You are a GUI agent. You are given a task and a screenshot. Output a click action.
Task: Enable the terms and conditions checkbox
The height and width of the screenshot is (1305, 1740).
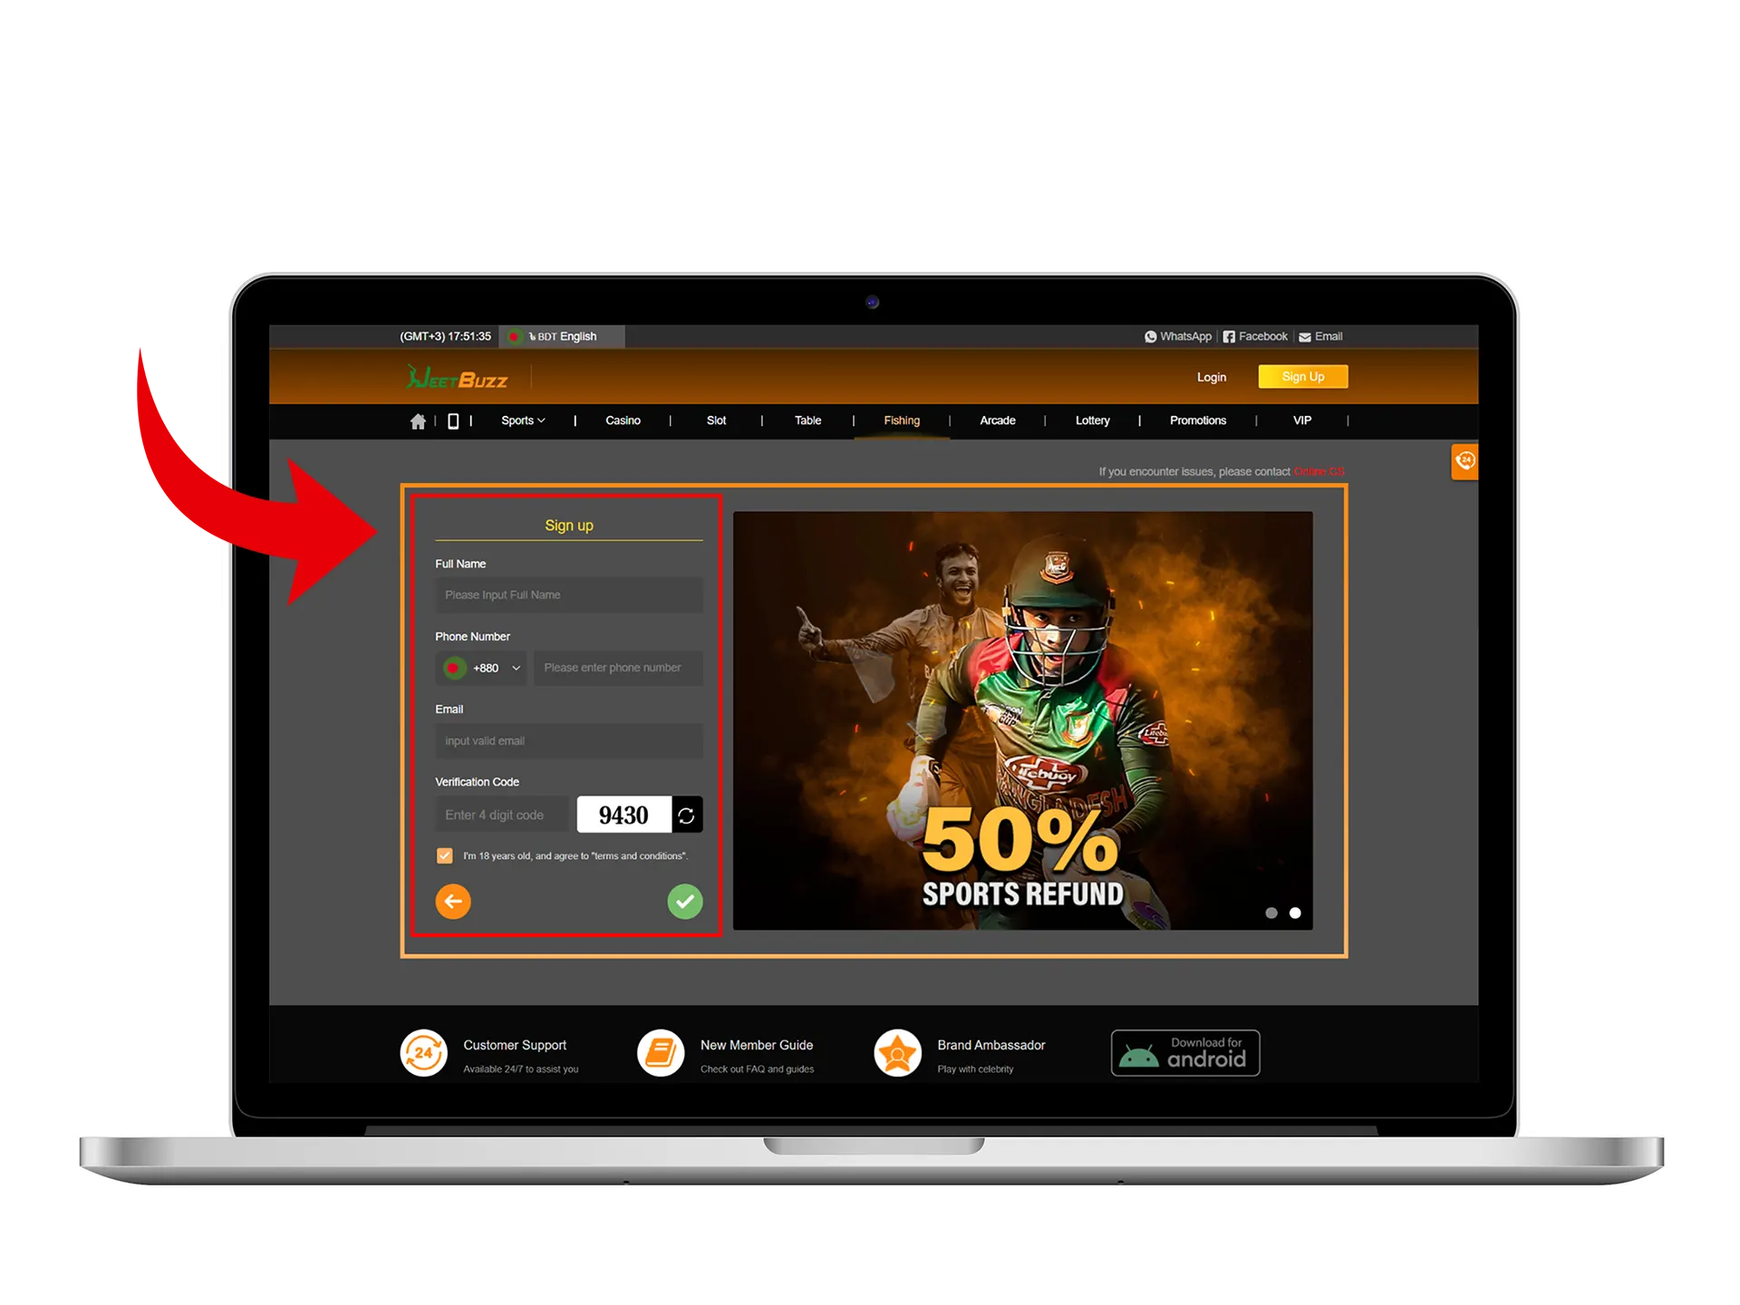pos(444,855)
